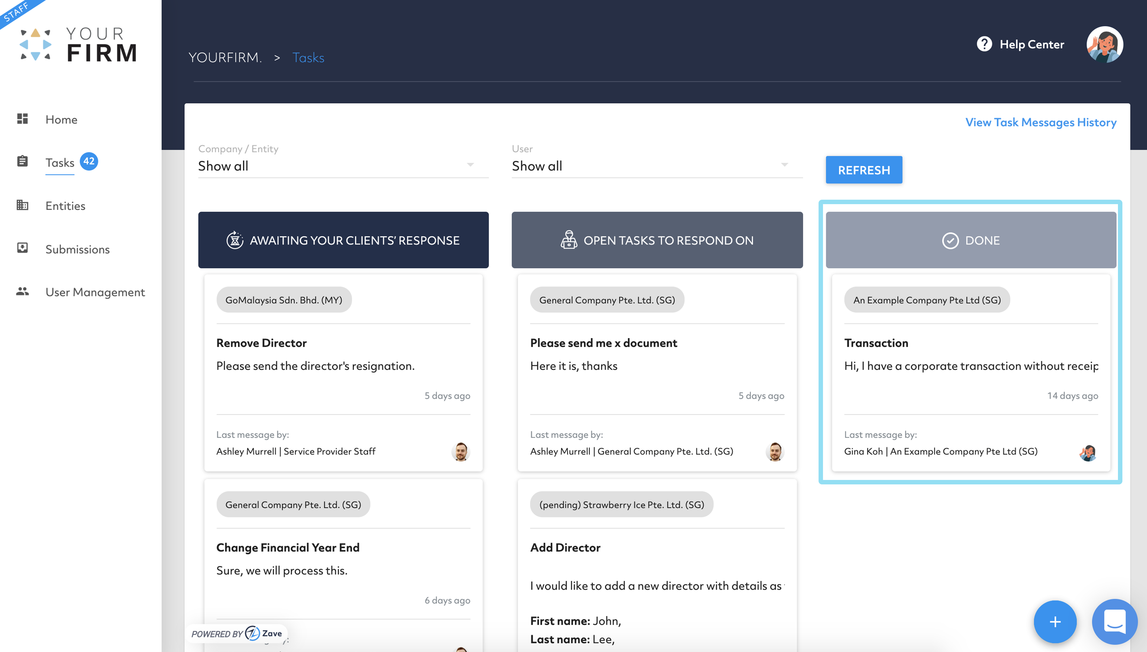Image resolution: width=1147 pixels, height=652 pixels.
Task: Click the Home dashboard icon in sidebar
Action: 23,119
